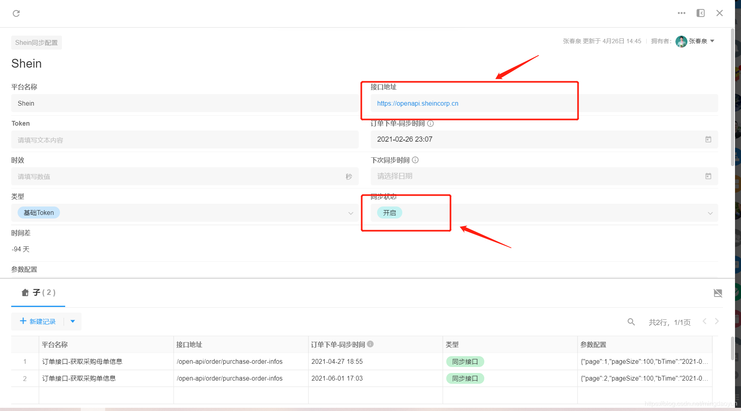This screenshot has width=741, height=411.
Task: Expand the 同步状态 dropdown arrow
Action: [710, 213]
